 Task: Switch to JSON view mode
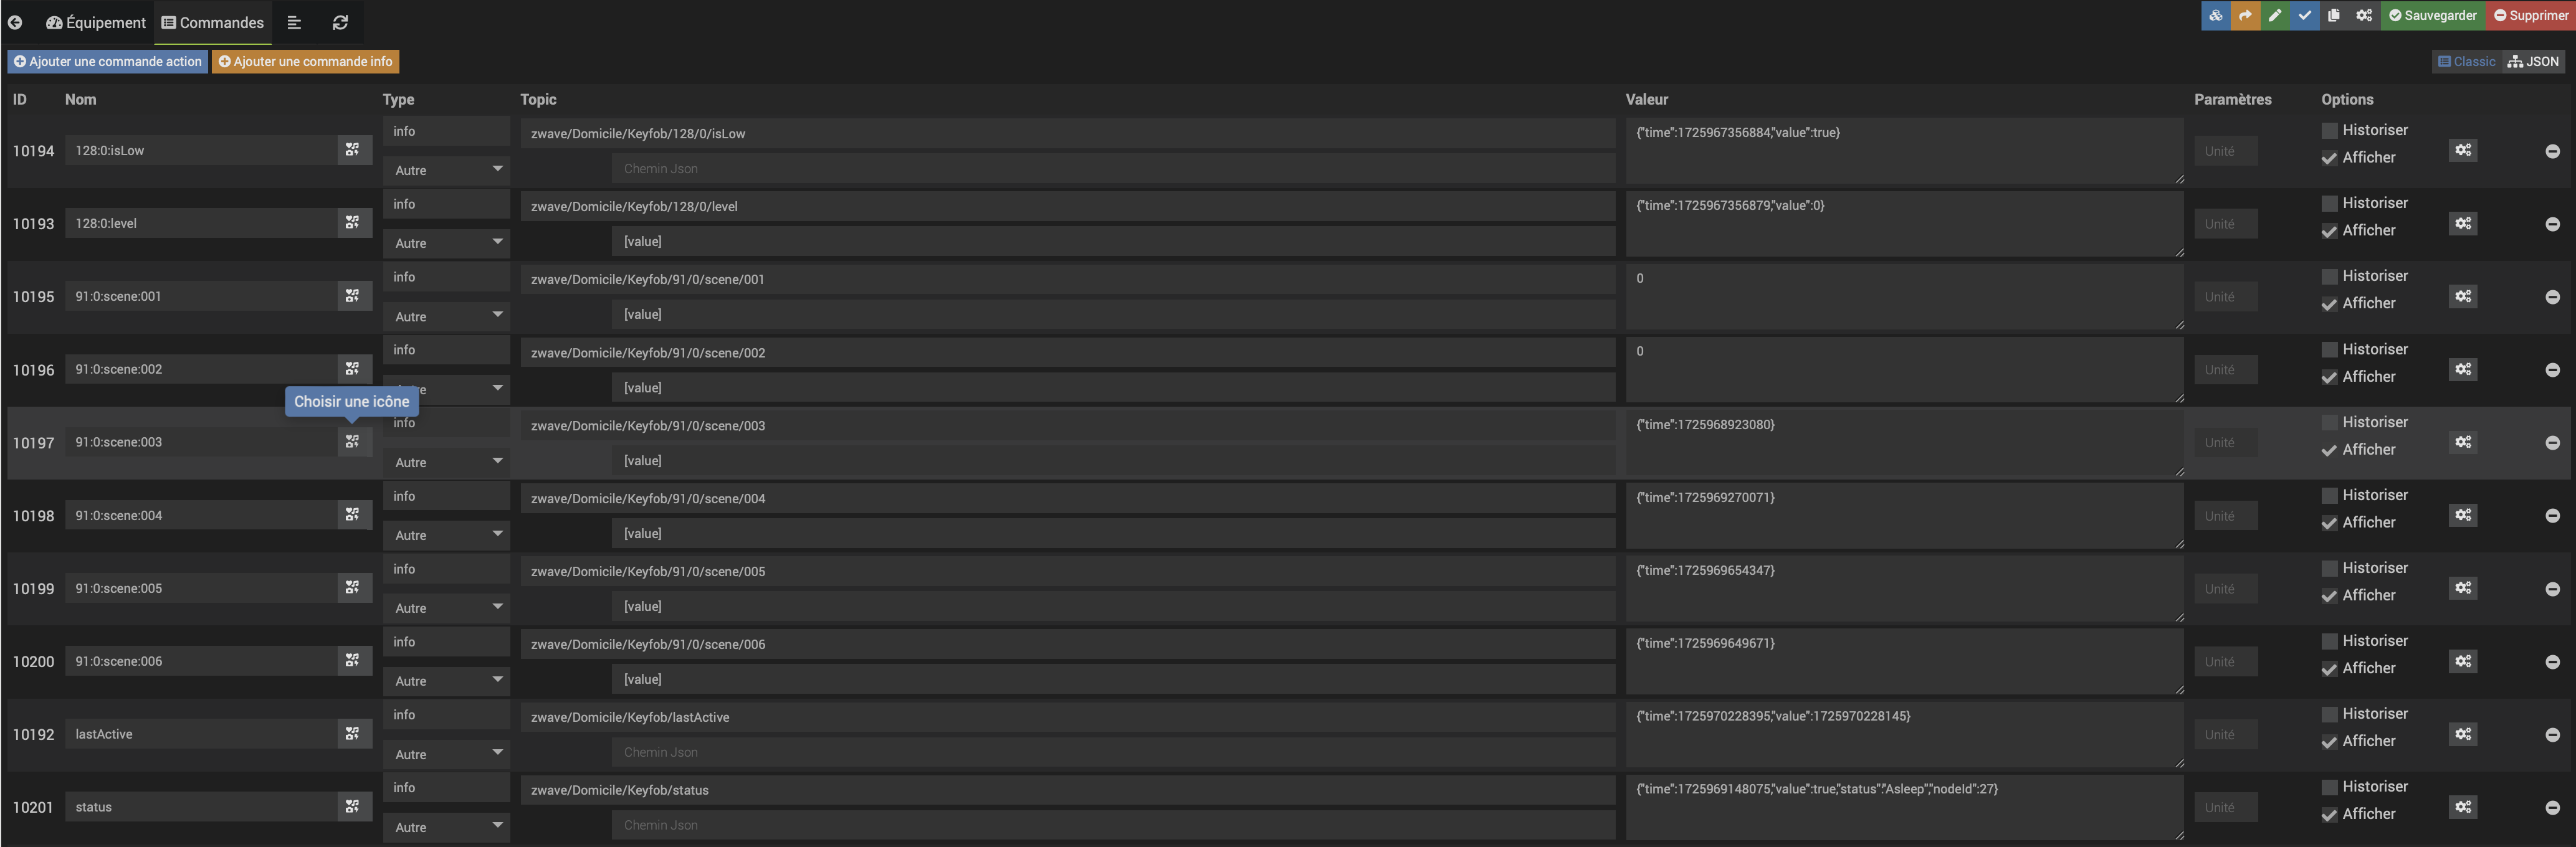coord(2533,61)
